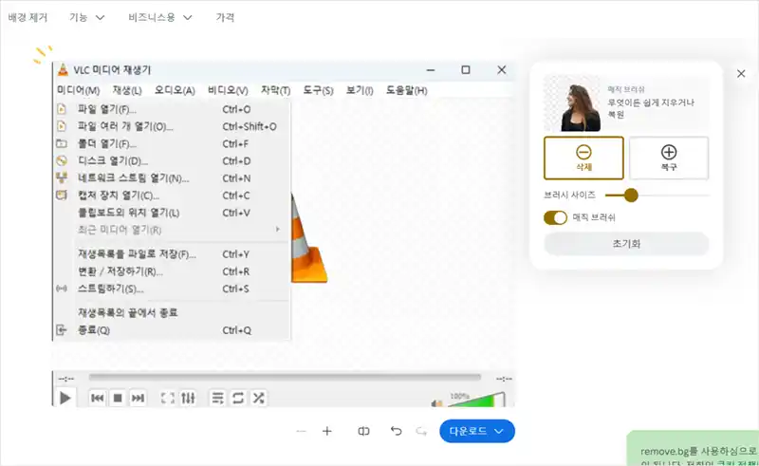Click the 초기화 reset button
The image size is (759, 466).
coord(626,244)
